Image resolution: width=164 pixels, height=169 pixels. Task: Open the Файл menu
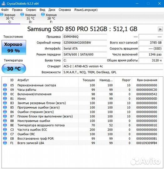click(x=5, y=10)
